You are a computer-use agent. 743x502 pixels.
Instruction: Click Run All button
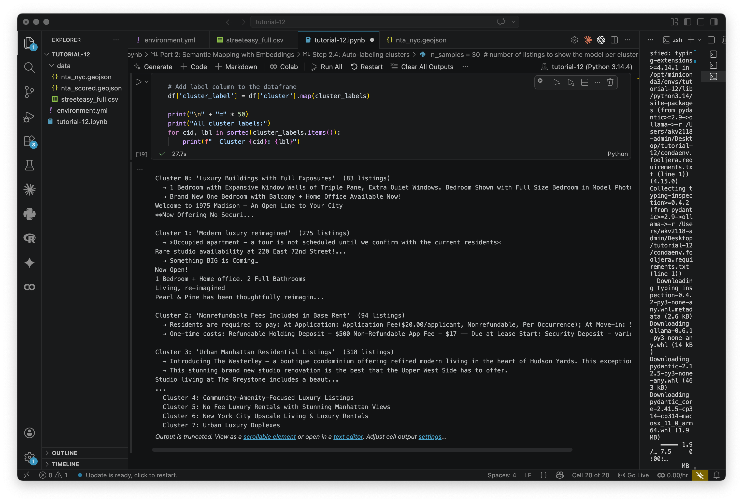326,67
